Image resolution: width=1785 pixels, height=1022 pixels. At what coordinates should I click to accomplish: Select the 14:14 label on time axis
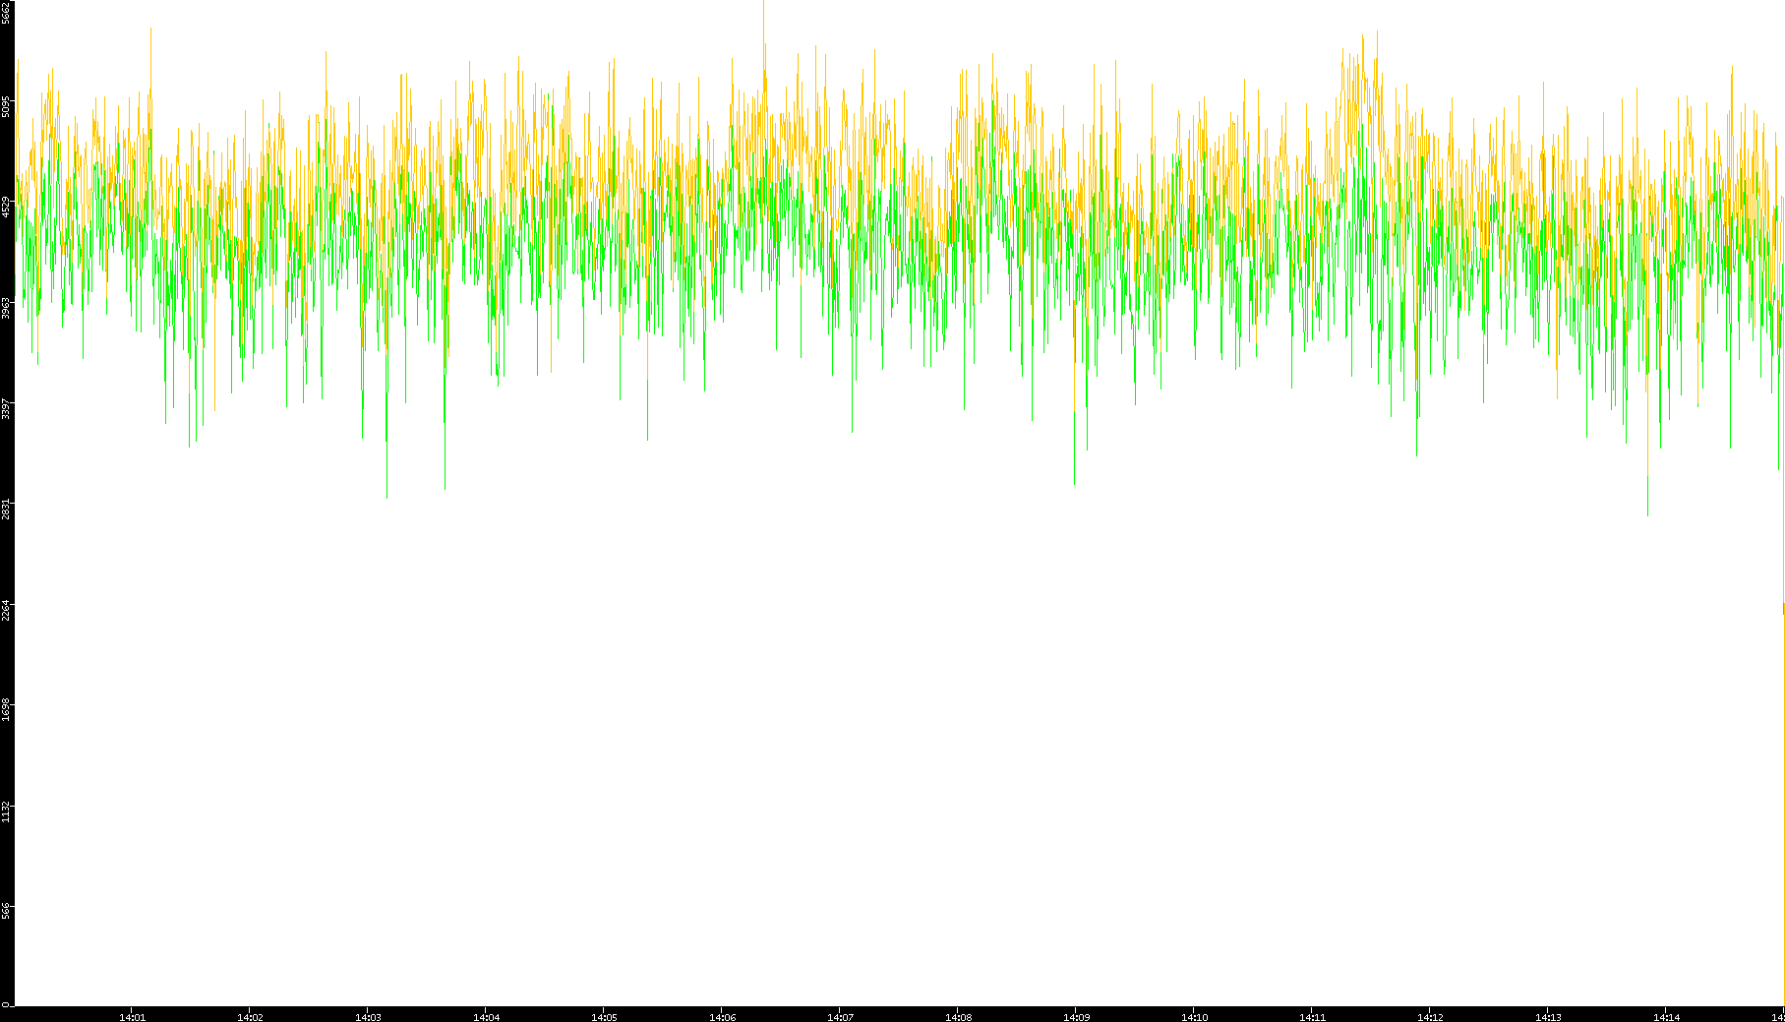[1666, 1016]
